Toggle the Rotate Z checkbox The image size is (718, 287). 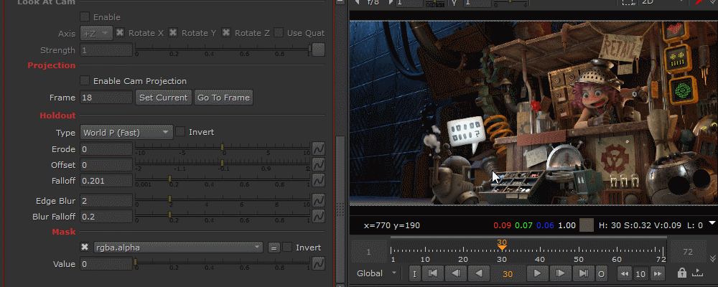(226, 32)
